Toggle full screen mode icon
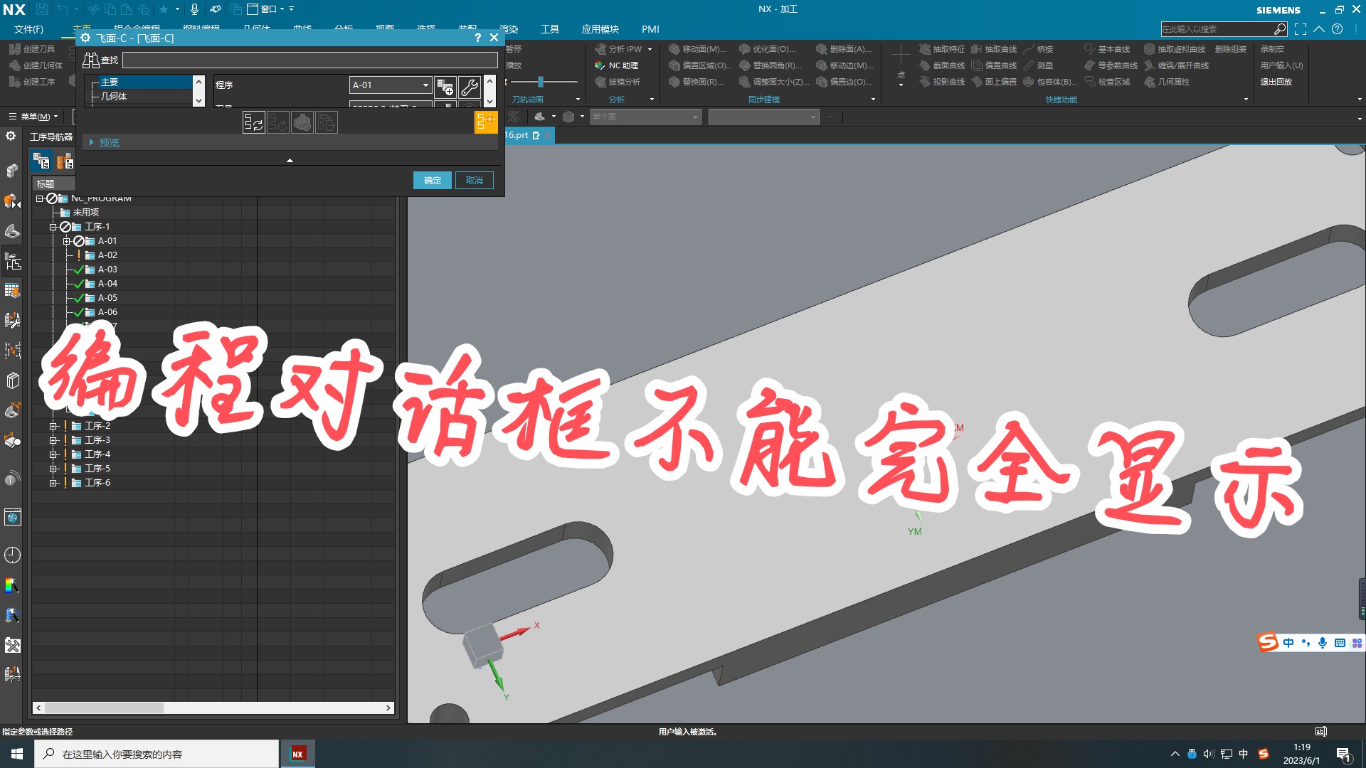 pyautogui.click(x=1301, y=29)
